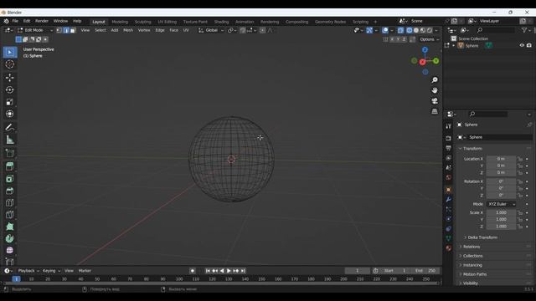Screen dimensions: 536x301
Task: Open the Object properties orange square tab
Action: pos(449,190)
